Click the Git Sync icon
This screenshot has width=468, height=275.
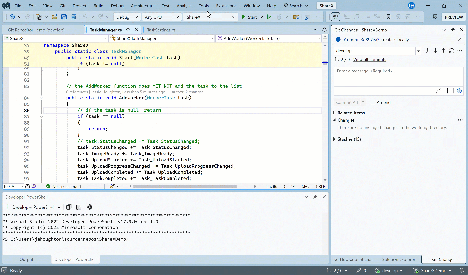452,51
